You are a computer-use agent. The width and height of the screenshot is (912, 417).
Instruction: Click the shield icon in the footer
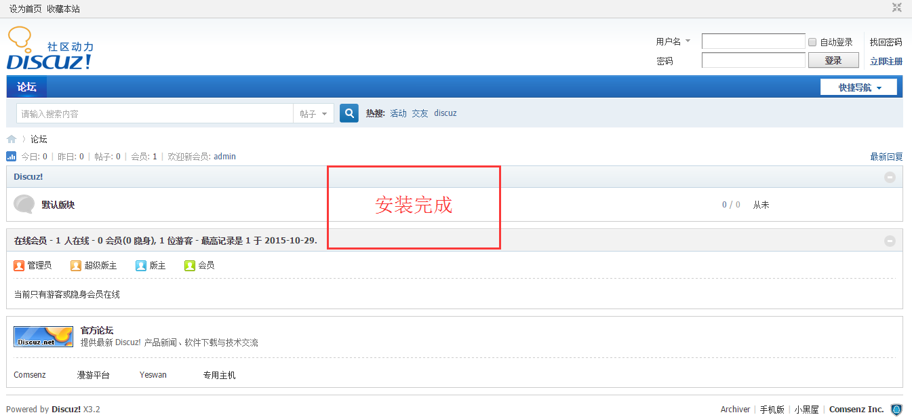click(x=896, y=410)
